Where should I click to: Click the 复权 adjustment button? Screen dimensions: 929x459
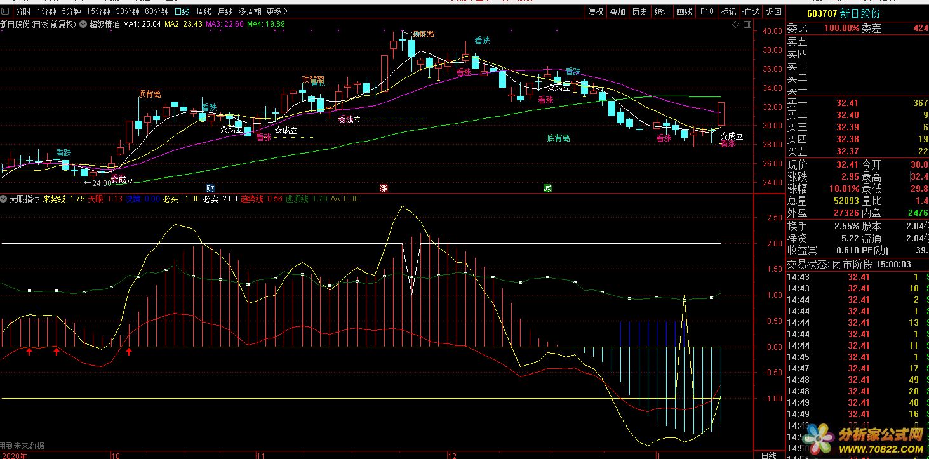(x=596, y=11)
